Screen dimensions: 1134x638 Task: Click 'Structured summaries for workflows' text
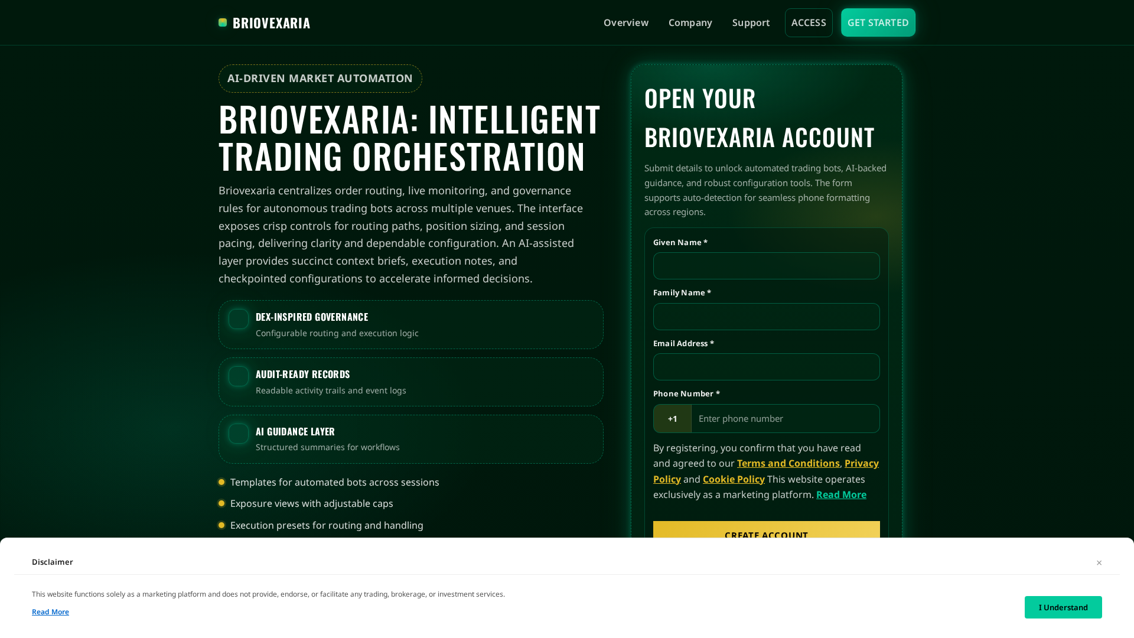pos(328,447)
